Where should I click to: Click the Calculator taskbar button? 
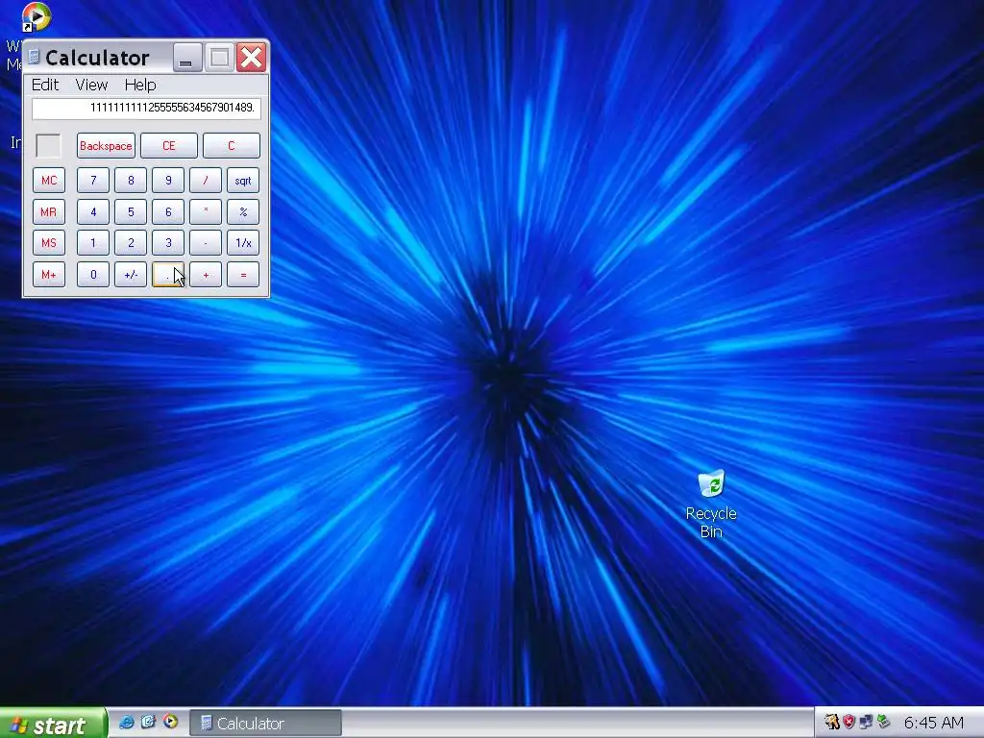[x=265, y=724]
